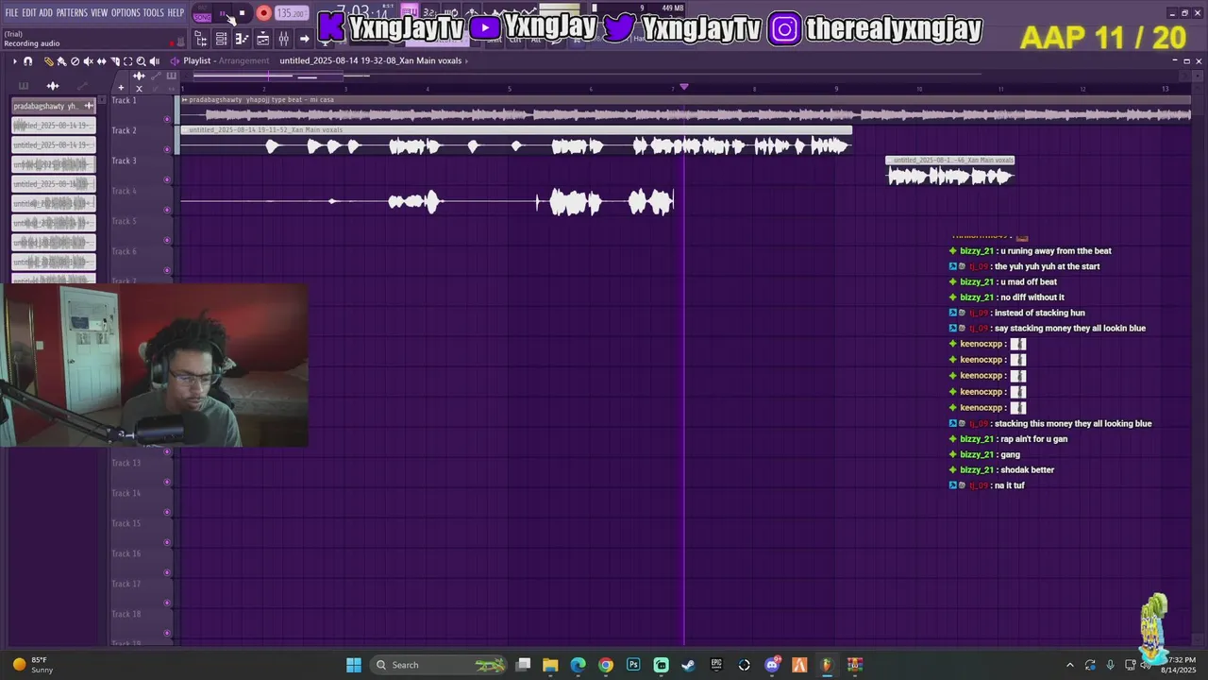This screenshot has height=680, width=1208.
Task: Select the Mute tool (crossed speaker) in Playlist
Action: 89,61
